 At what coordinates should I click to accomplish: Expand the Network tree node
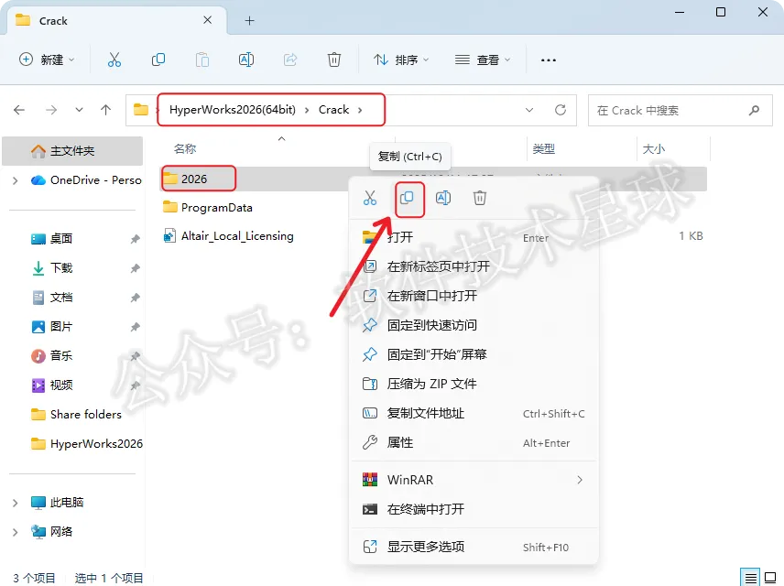pos(15,532)
